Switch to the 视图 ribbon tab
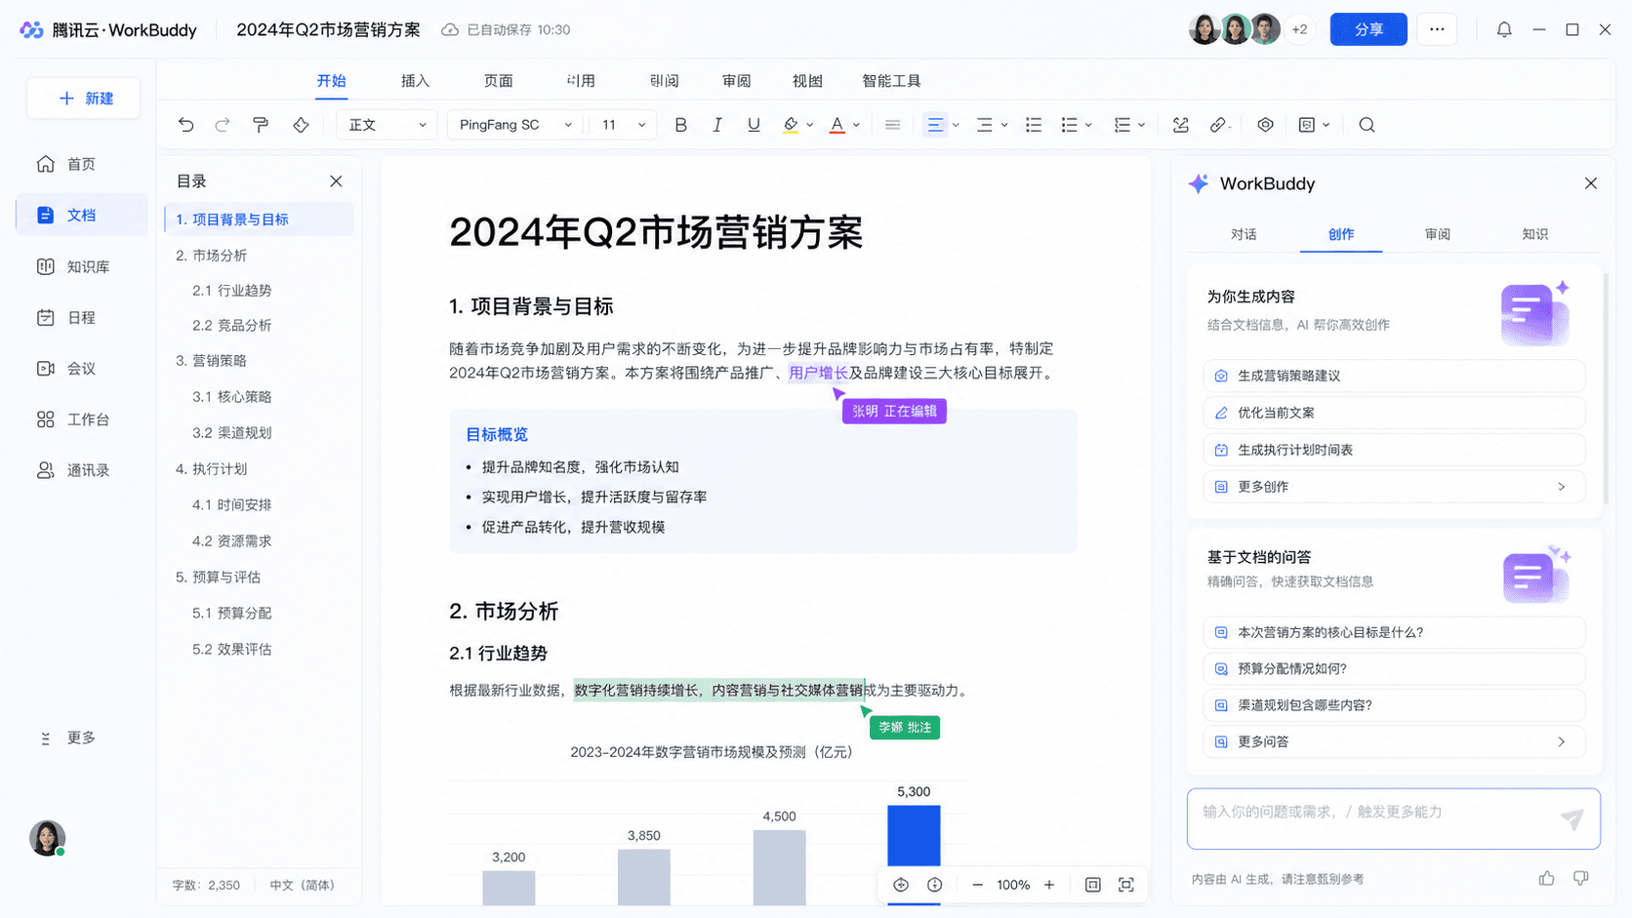Viewport: 1632px width, 918px height. [x=807, y=81]
